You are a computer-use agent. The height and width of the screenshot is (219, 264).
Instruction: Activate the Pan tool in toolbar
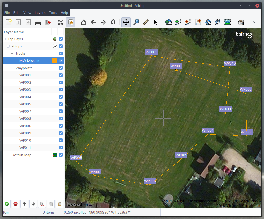tap(126, 23)
